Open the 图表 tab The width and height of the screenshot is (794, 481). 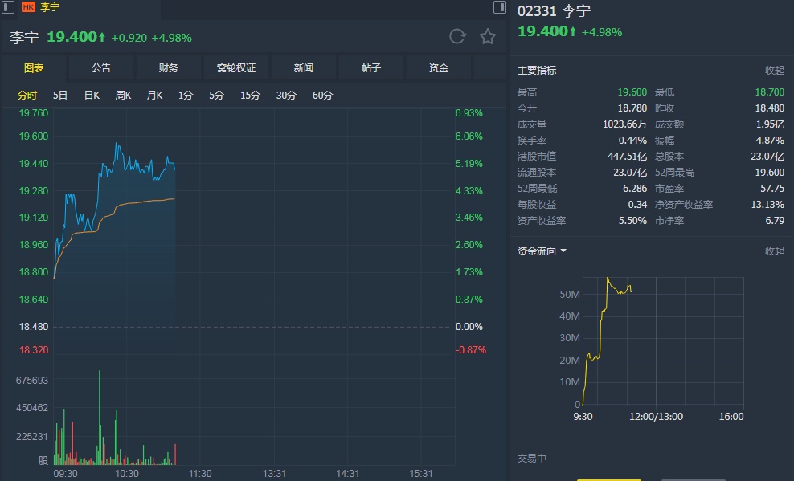click(34, 68)
